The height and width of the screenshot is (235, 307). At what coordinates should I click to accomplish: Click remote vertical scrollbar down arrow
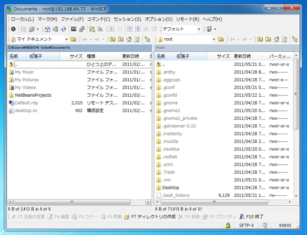click(296, 196)
